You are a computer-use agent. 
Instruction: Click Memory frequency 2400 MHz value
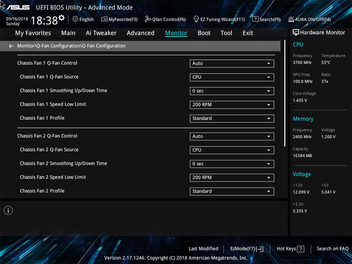pyautogui.click(x=302, y=137)
